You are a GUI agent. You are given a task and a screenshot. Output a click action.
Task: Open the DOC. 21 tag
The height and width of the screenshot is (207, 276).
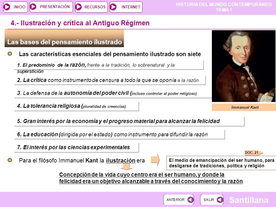coord(254,153)
